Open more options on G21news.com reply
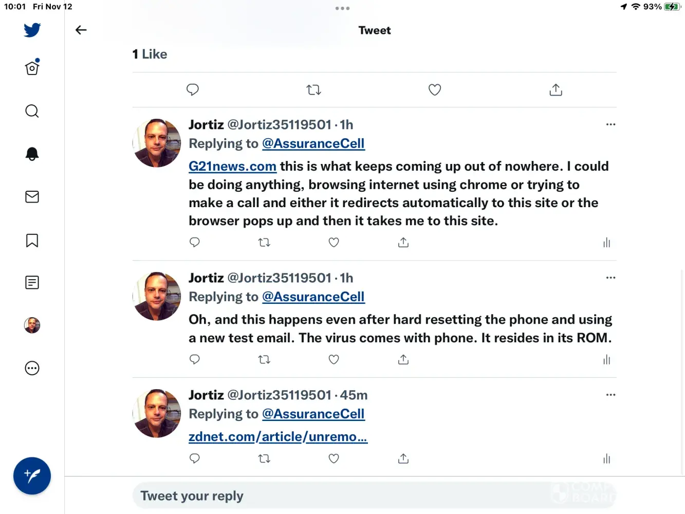 pyautogui.click(x=610, y=124)
